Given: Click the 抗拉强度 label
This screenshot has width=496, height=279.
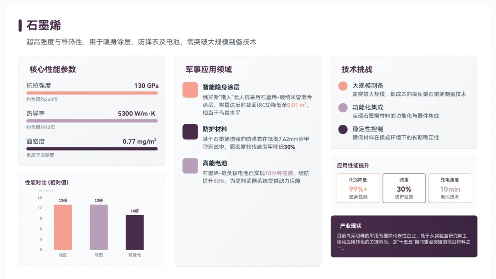Looking at the screenshot, I should pos(39,86).
